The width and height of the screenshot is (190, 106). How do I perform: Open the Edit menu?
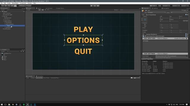coord(5,3)
